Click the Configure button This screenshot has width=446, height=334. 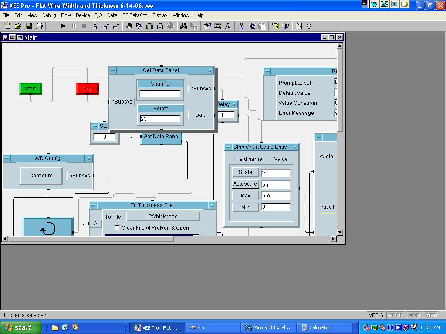click(41, 176)
